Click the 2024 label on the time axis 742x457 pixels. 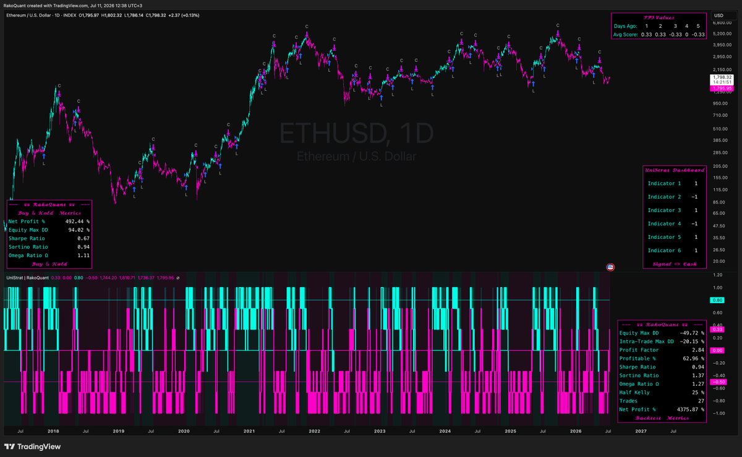coord(445,431)
